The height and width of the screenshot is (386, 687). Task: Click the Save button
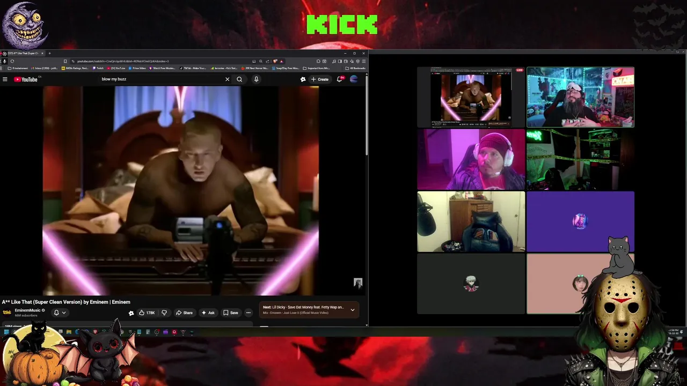231,313
